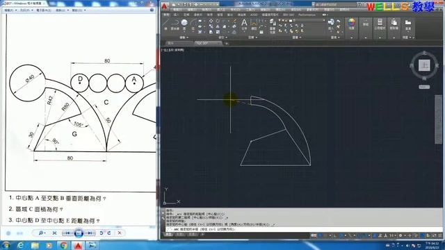Select the Circle tool in ribbon
Viewport: 445px width, 250px height.
[184, 24]
